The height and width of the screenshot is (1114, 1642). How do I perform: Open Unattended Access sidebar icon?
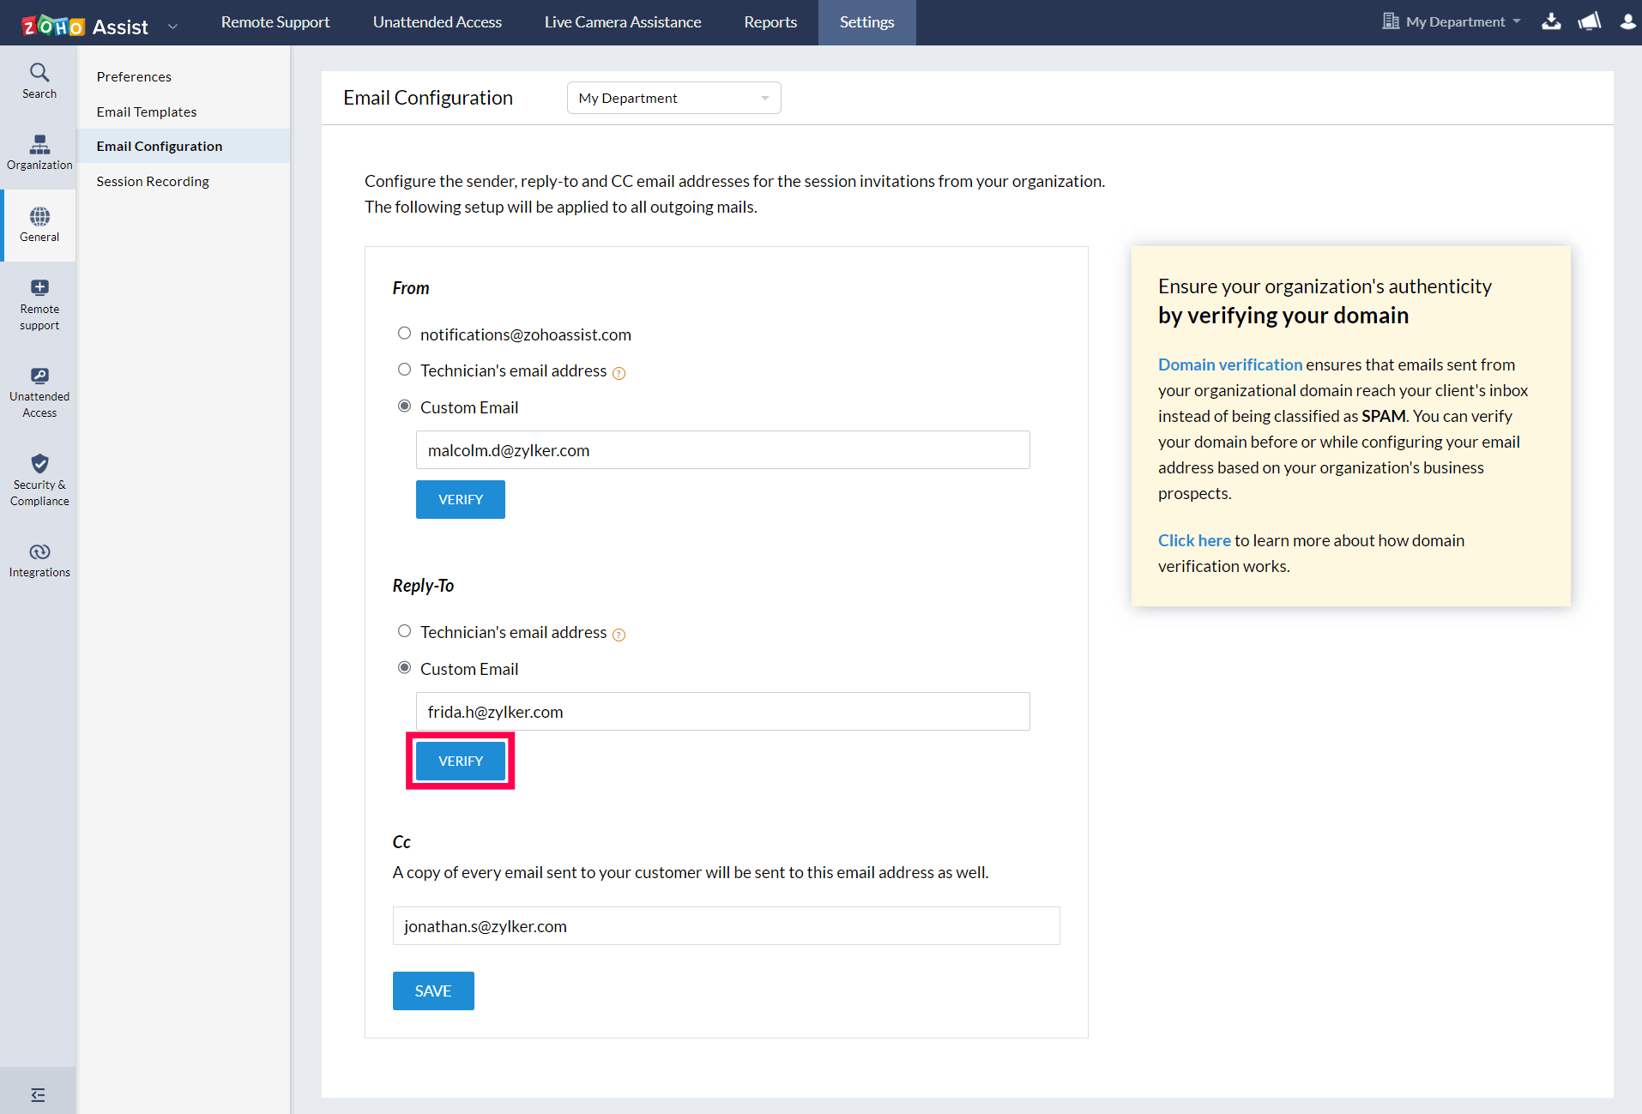click(39, 392)
